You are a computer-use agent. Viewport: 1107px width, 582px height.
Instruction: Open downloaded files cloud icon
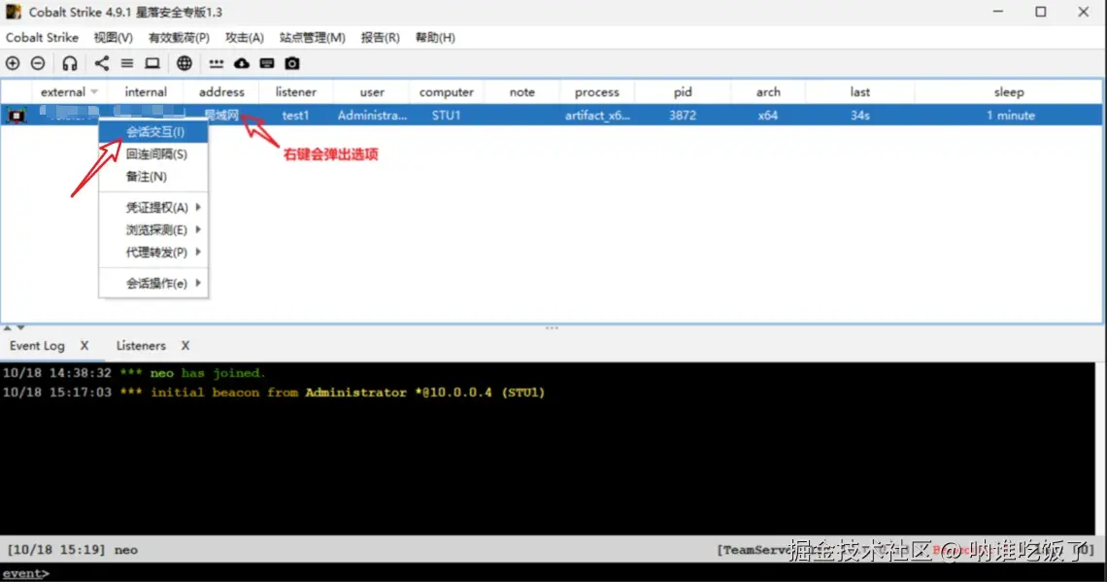242,63
